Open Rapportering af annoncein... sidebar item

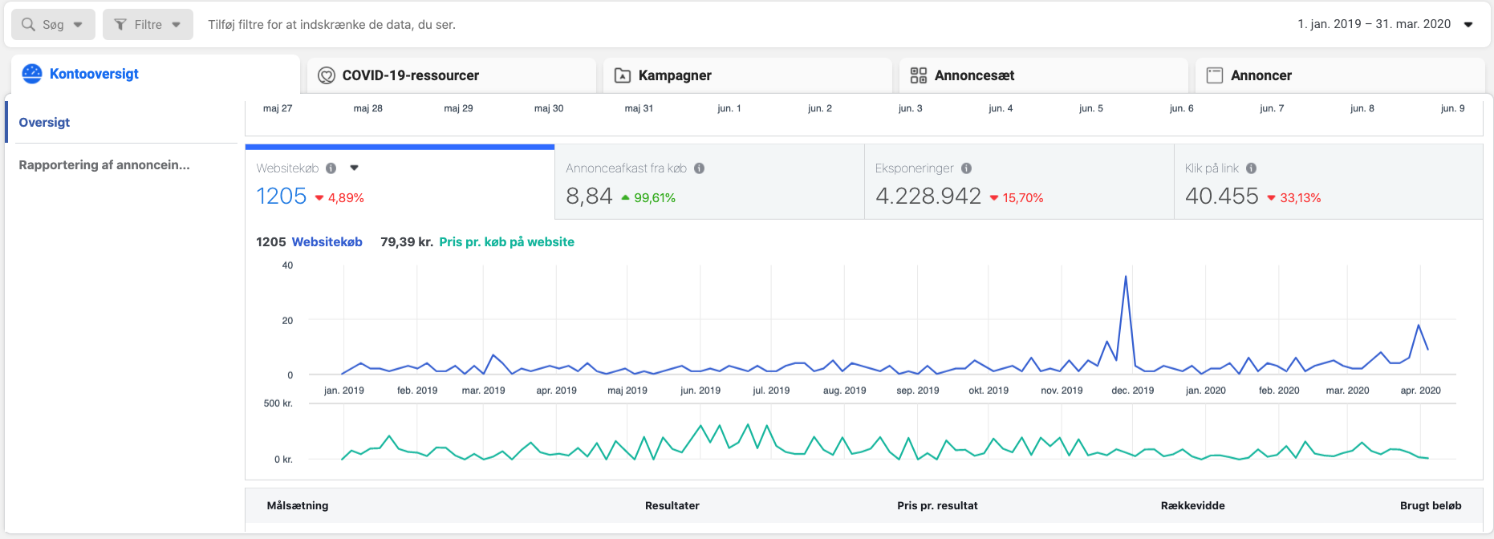point(104,165)
